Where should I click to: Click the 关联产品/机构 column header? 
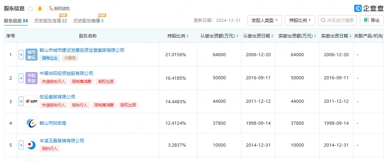[x=369, y=36]
